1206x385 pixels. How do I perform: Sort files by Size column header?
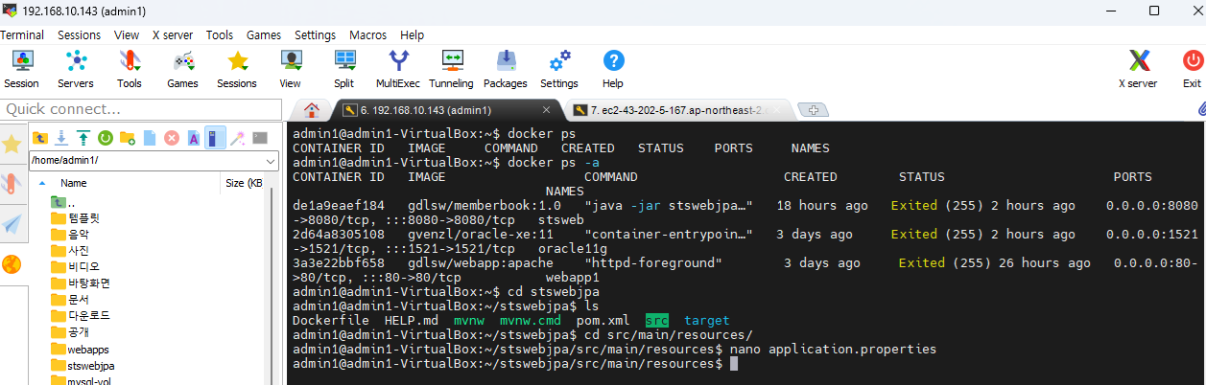click(244, 182)
